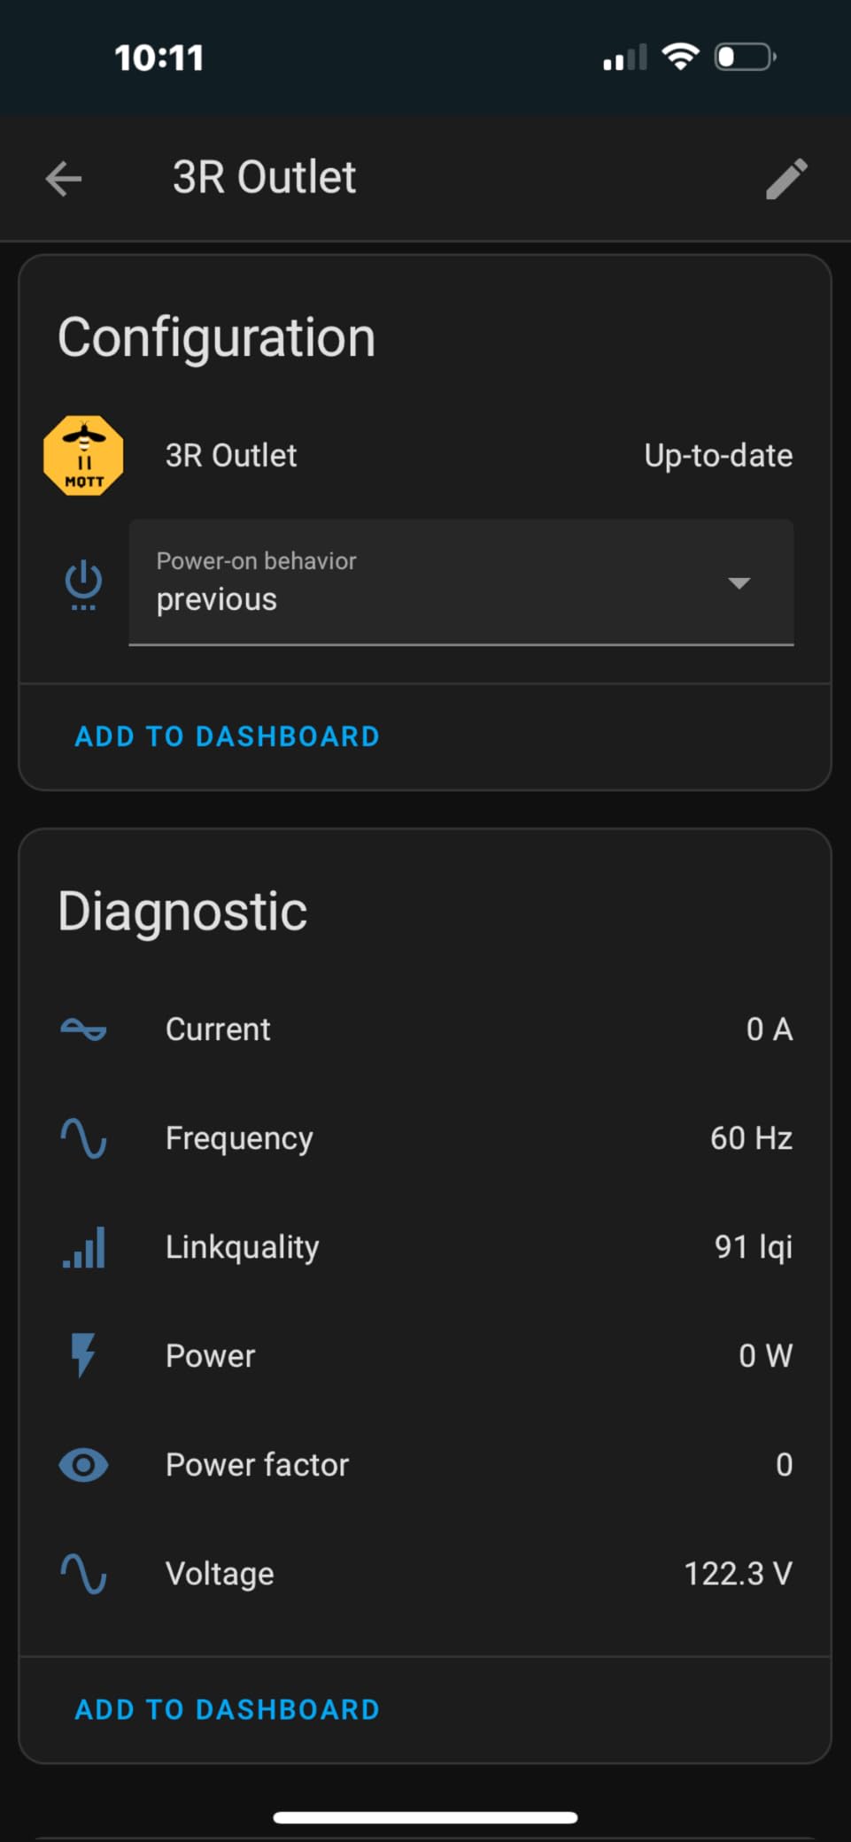Tap the Frequency sine wave icon

[x=83, y=1138]
